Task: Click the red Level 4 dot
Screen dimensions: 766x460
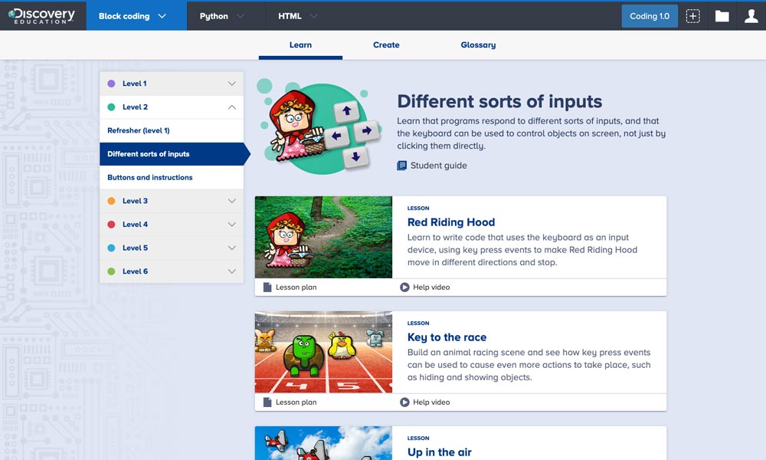Action: tap(111, 225)
